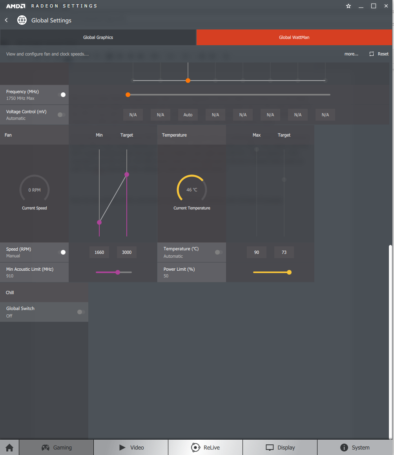Click the Reset icon button
The height and width of the screenshot is (455, 394).
click(371, 54)
